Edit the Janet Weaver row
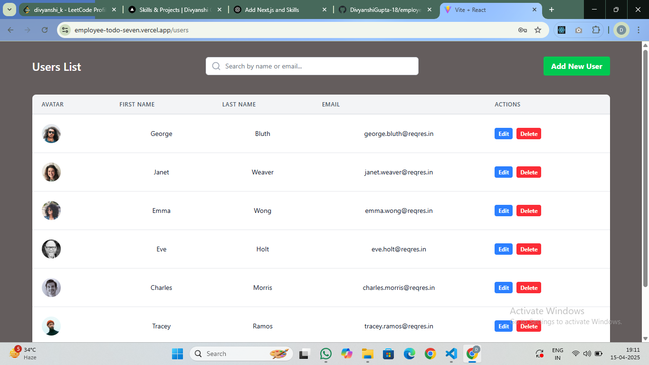The image size is (649, 365). click(504, 172)
